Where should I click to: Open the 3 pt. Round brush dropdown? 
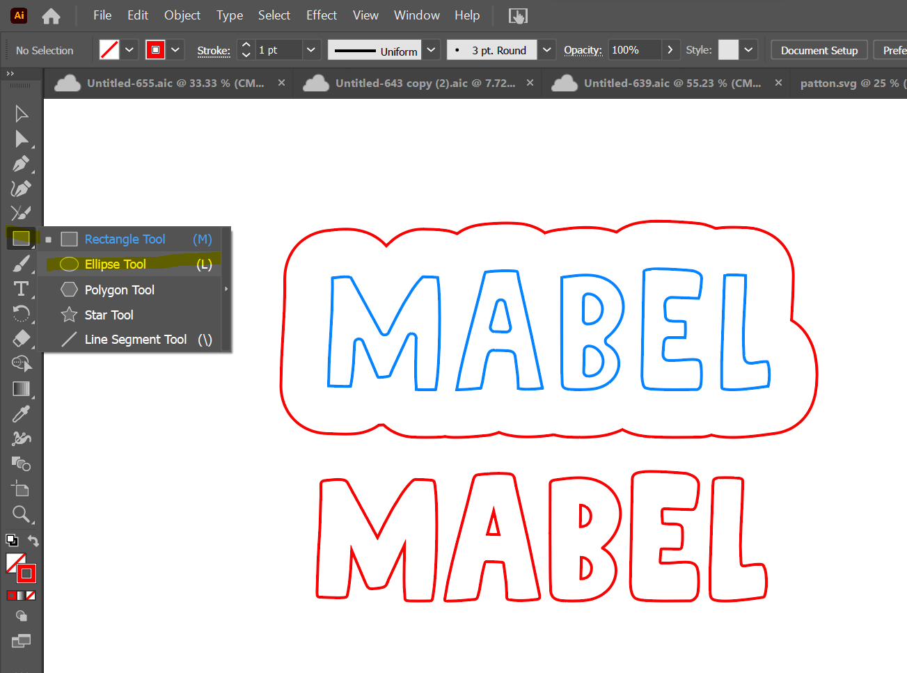[547, 50]
